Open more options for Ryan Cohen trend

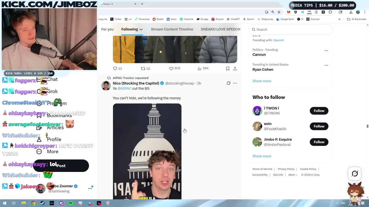pos(326,65)
